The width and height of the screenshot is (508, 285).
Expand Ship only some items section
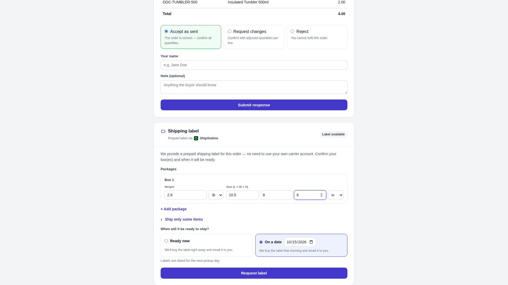184,219
